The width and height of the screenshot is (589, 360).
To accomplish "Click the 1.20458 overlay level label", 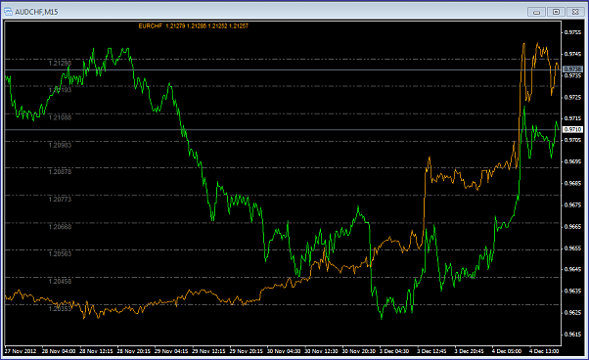I will coord(60,281).
